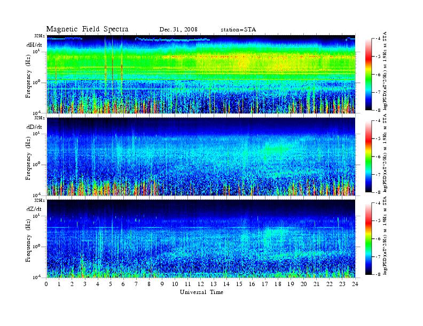Click hour '14' on the time axis
Image resolution: width=423 pixels, height=326 pixels.
click(x=226, y=284)
